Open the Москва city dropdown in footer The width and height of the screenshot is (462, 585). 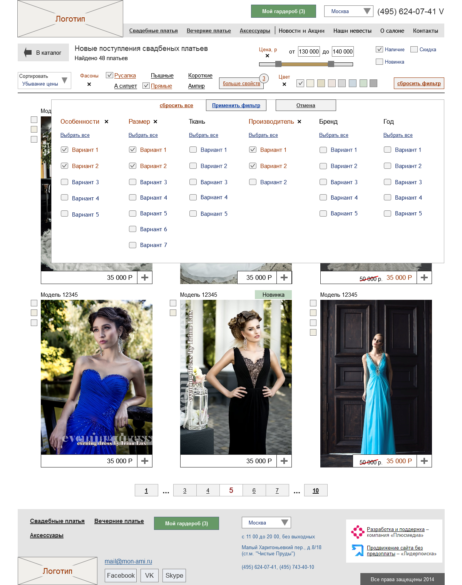coord(266,523)
